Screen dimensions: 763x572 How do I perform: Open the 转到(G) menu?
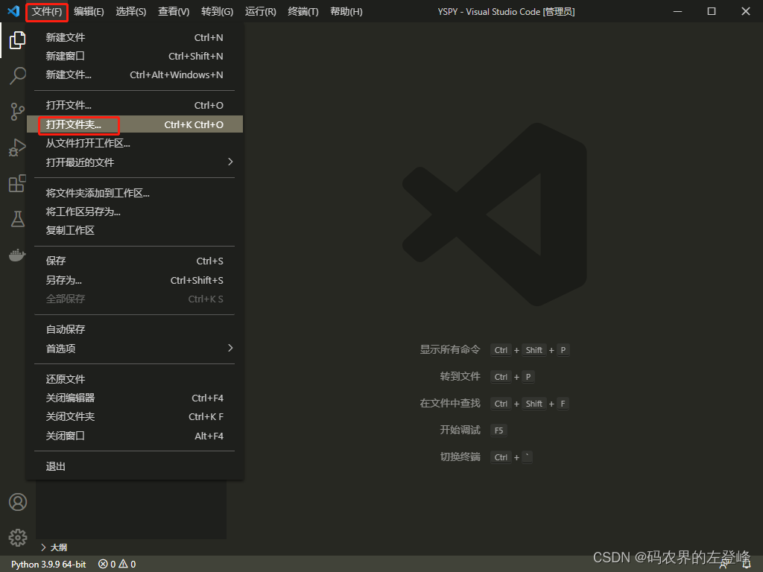tap(217, 11)
